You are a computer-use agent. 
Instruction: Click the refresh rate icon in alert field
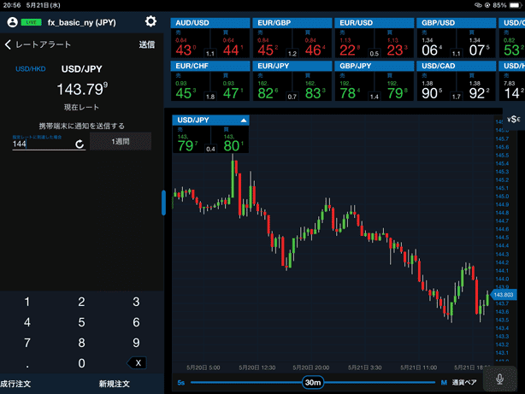click(x=80, y=144)
